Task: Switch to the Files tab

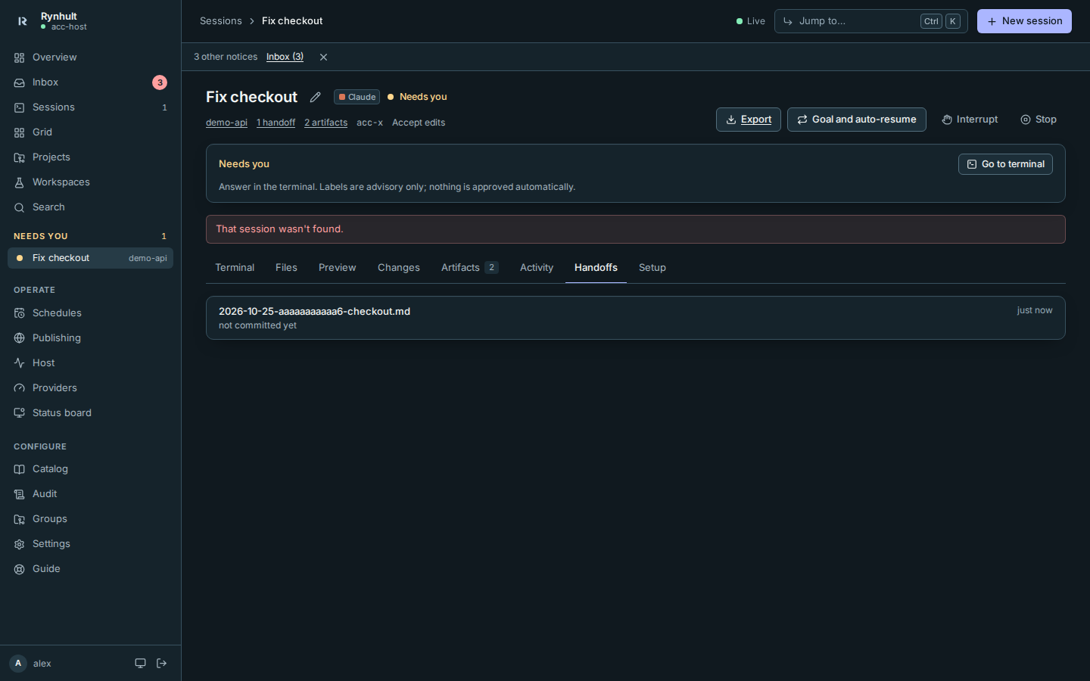Action: [x=286, y=268]
